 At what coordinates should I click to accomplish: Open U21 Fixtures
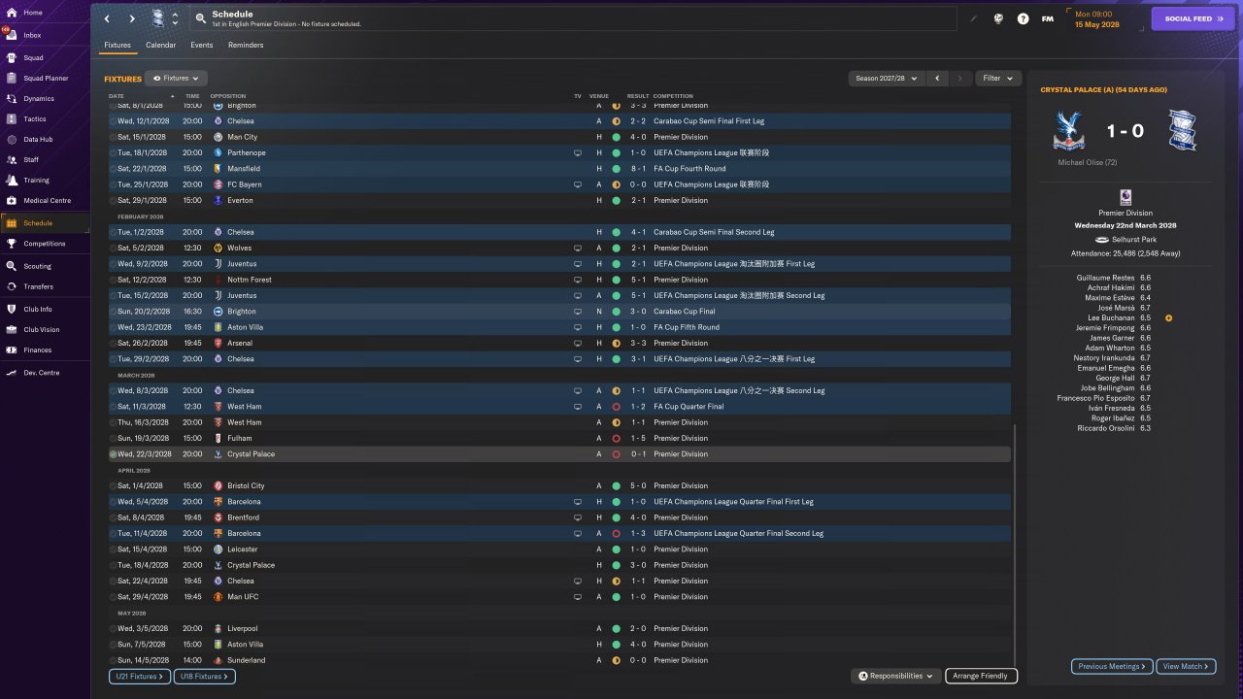[140, 676]
